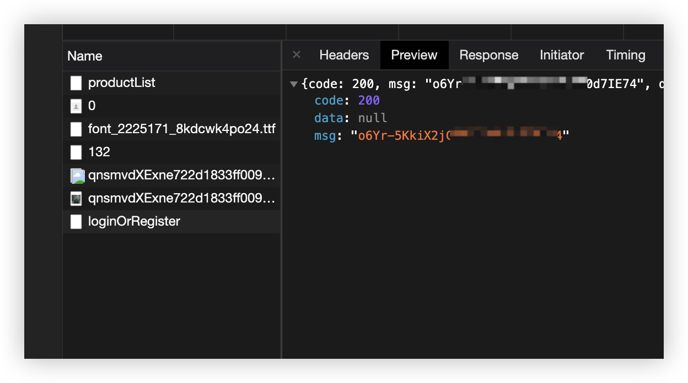Select the productList request name
The height and width of the screenshot is (383, 688).
tap(121, 83)
